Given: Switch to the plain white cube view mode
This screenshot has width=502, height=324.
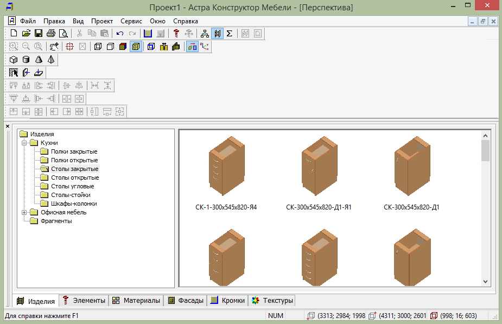Looking at the screenshot, I should [x=110, y=47].
